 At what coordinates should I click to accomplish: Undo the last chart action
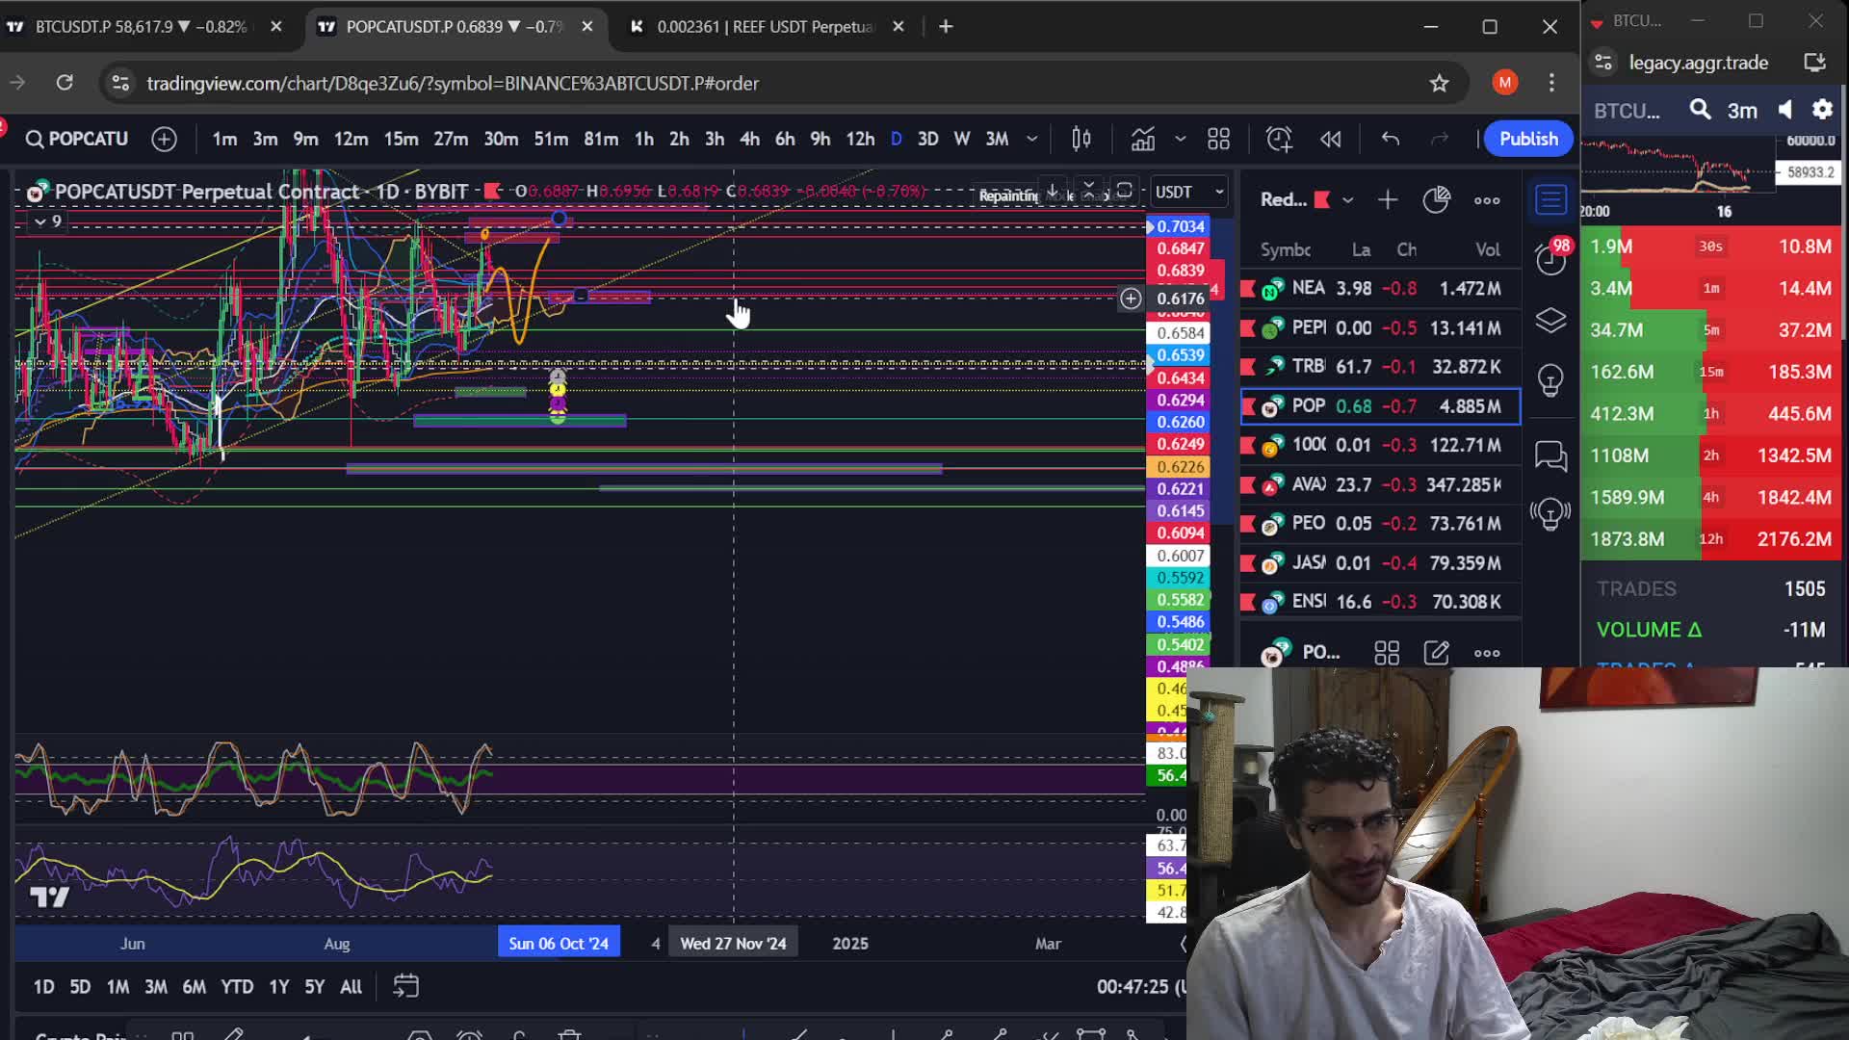tap(1390, 139)
